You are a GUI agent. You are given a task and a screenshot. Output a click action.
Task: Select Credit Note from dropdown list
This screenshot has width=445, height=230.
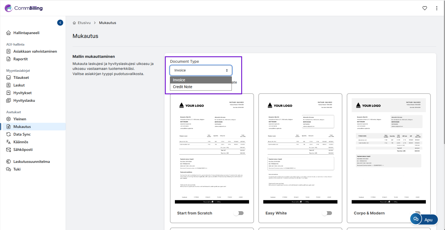click(183, 87)
